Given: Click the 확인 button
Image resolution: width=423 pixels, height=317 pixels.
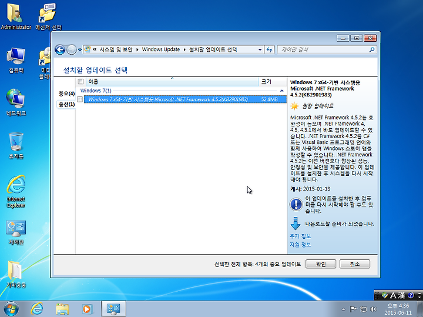Looking at the screenshot, I should pyautogui.click(x=321, y=264).
